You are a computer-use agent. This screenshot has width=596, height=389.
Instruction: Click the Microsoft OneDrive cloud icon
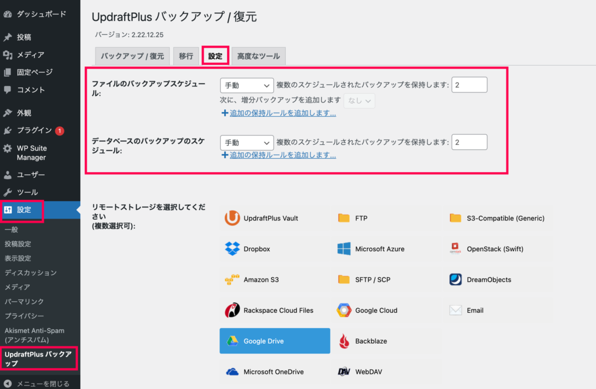coord(232,372)
